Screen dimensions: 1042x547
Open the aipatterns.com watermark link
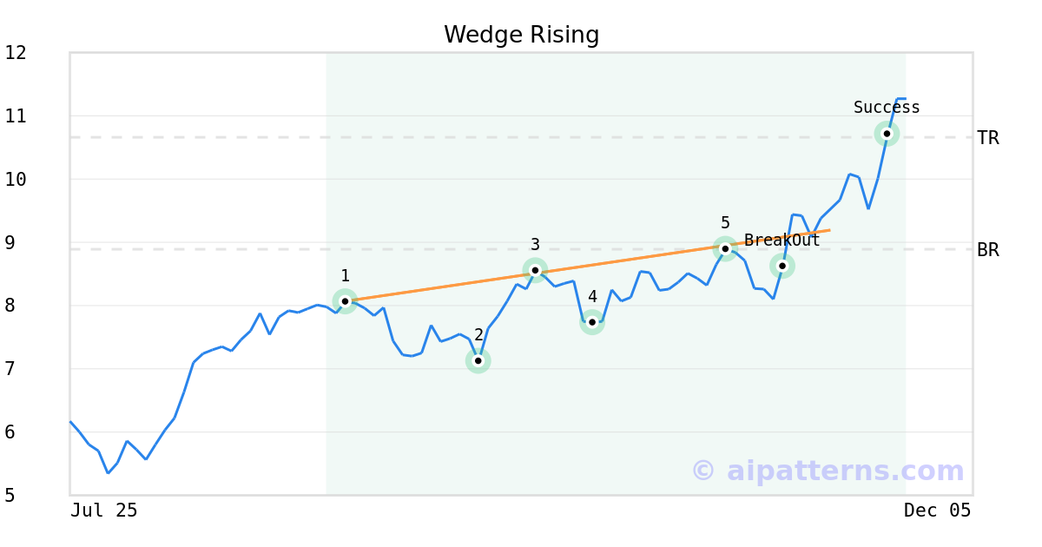coord(828,471)
